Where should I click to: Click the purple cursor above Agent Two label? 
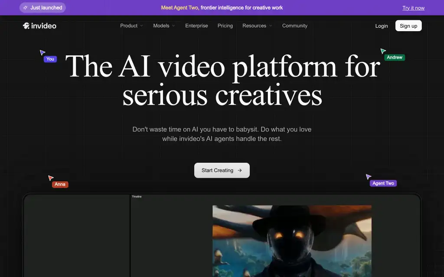point(368,177)
